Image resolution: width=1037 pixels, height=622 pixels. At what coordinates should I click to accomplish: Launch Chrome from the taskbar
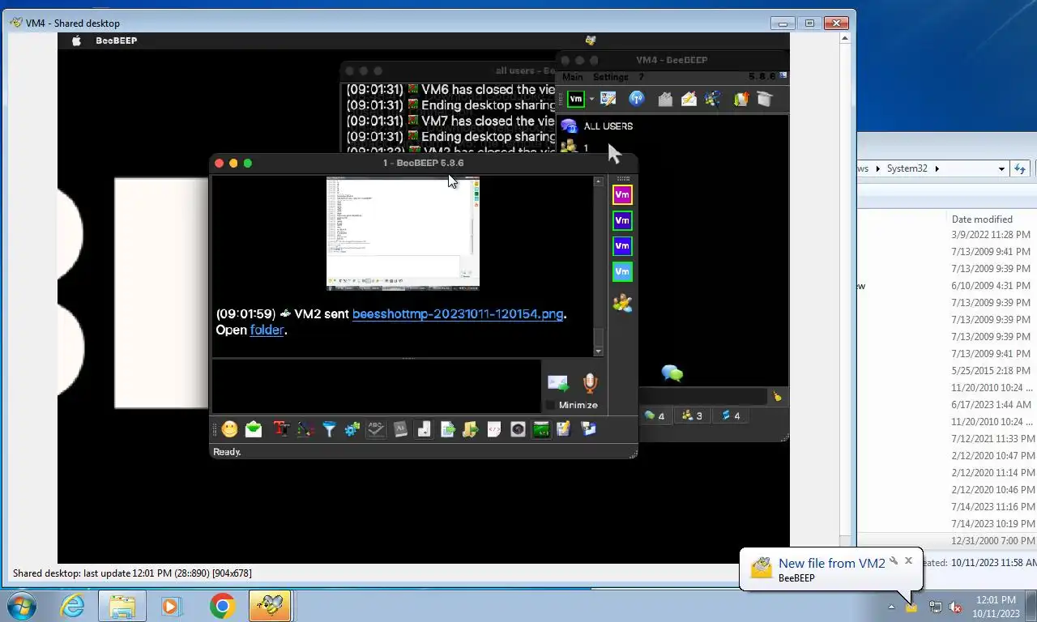tap(221, 606)
